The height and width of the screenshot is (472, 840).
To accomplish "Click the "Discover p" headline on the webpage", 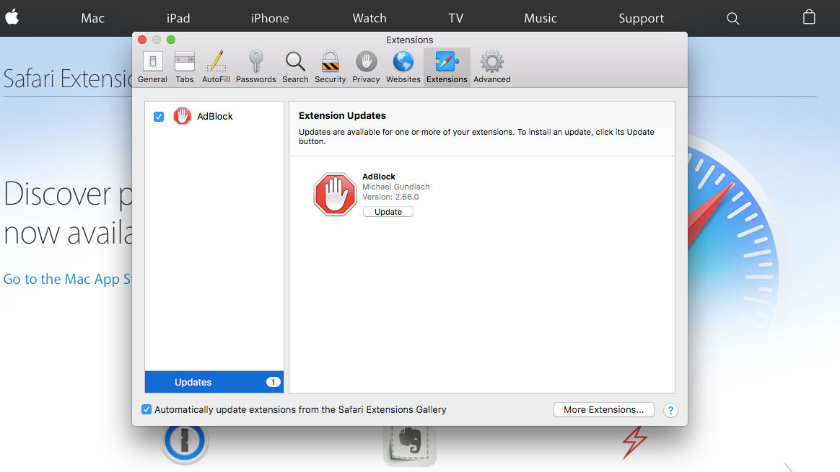I will point(68,195).
